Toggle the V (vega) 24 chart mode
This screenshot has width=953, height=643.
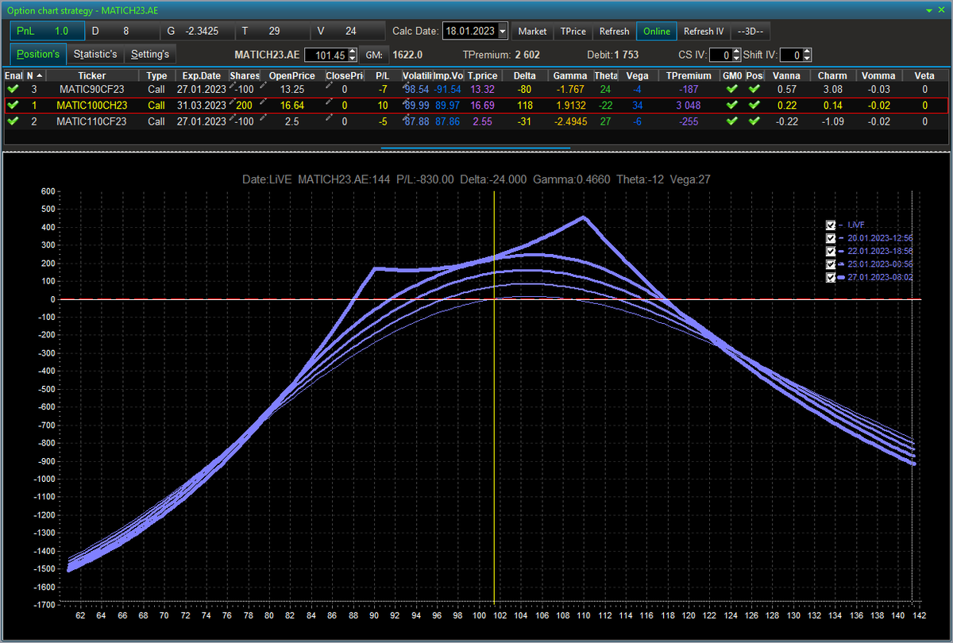tap(347, 31)
